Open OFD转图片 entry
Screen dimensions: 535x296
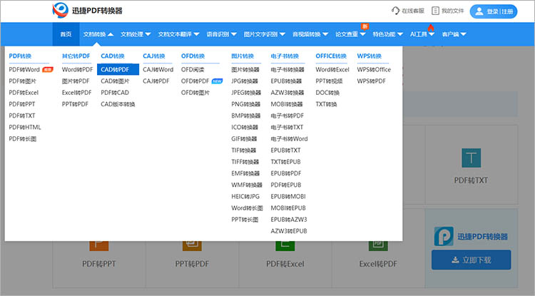click(x=195, y=93)
